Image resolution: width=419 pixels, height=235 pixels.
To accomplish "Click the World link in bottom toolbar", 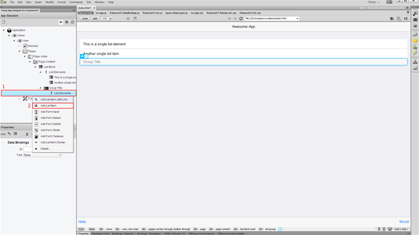I will [404, 221].
